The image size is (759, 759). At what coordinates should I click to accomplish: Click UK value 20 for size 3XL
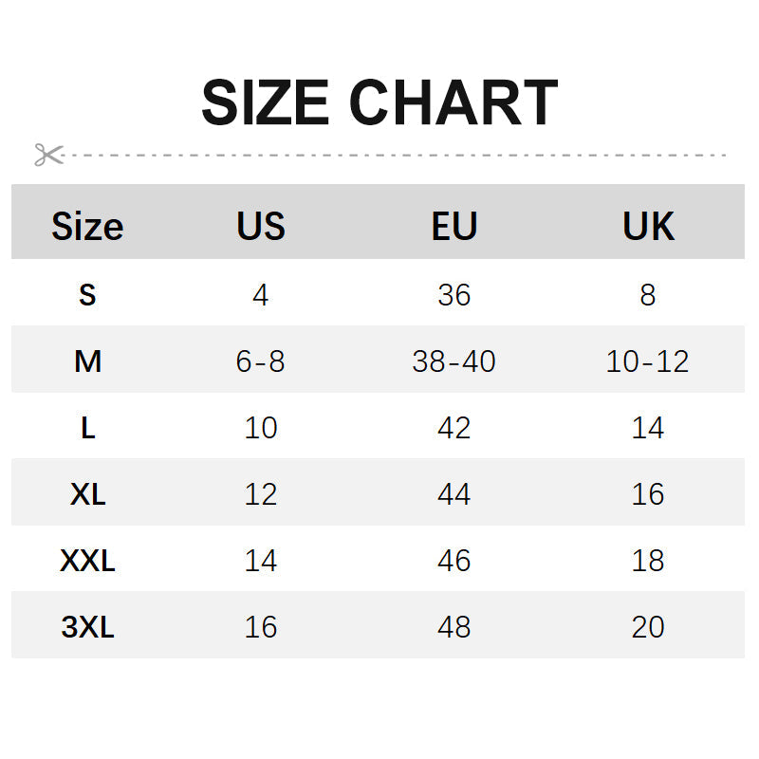pos(648,627)
